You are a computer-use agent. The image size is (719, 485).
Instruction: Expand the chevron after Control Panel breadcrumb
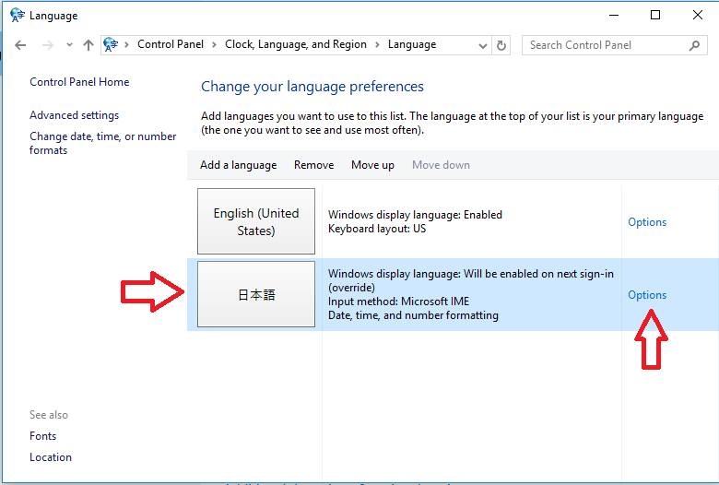pos(214,45)
